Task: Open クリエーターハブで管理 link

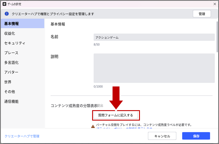Action: [x=22, y=136]
